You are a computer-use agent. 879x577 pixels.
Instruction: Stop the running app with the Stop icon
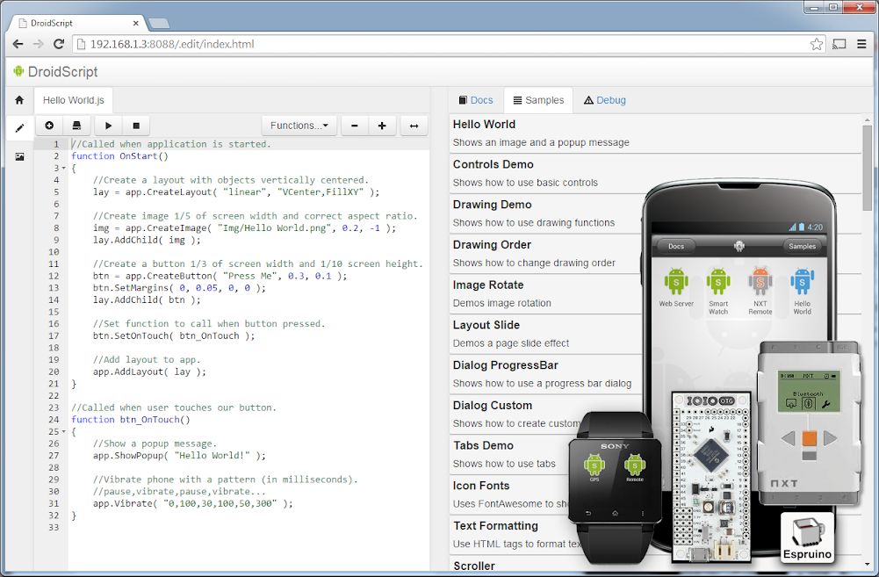tap(136, 125)
